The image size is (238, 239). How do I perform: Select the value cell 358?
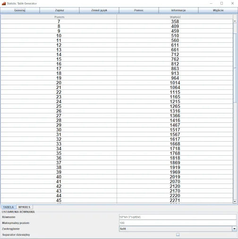point(175,22)
